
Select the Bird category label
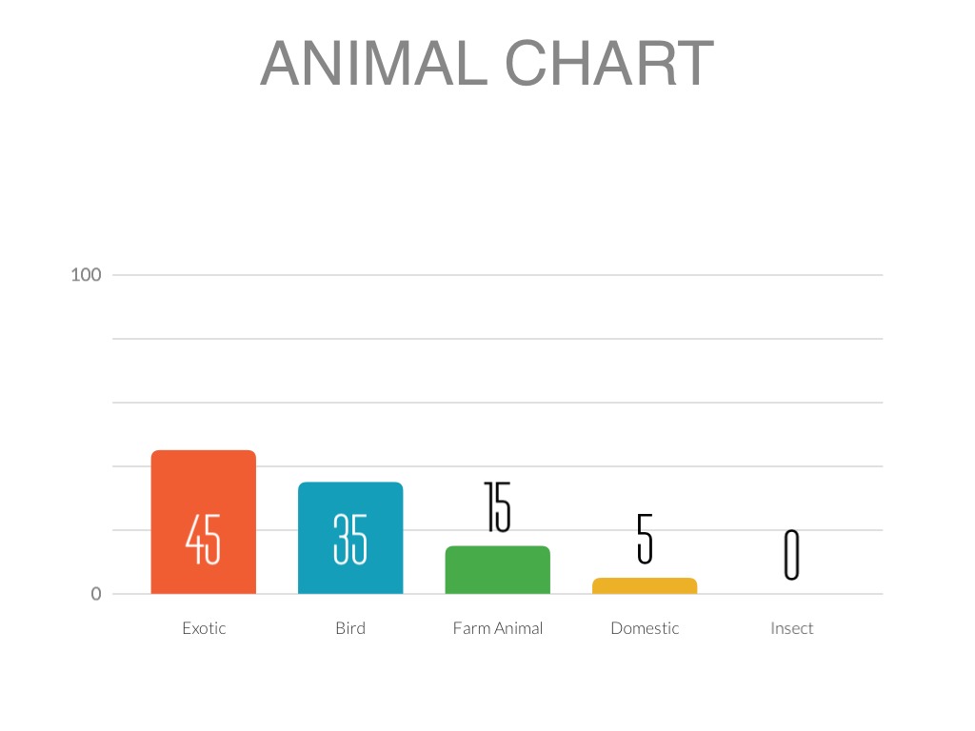click(x=350, y=628)
